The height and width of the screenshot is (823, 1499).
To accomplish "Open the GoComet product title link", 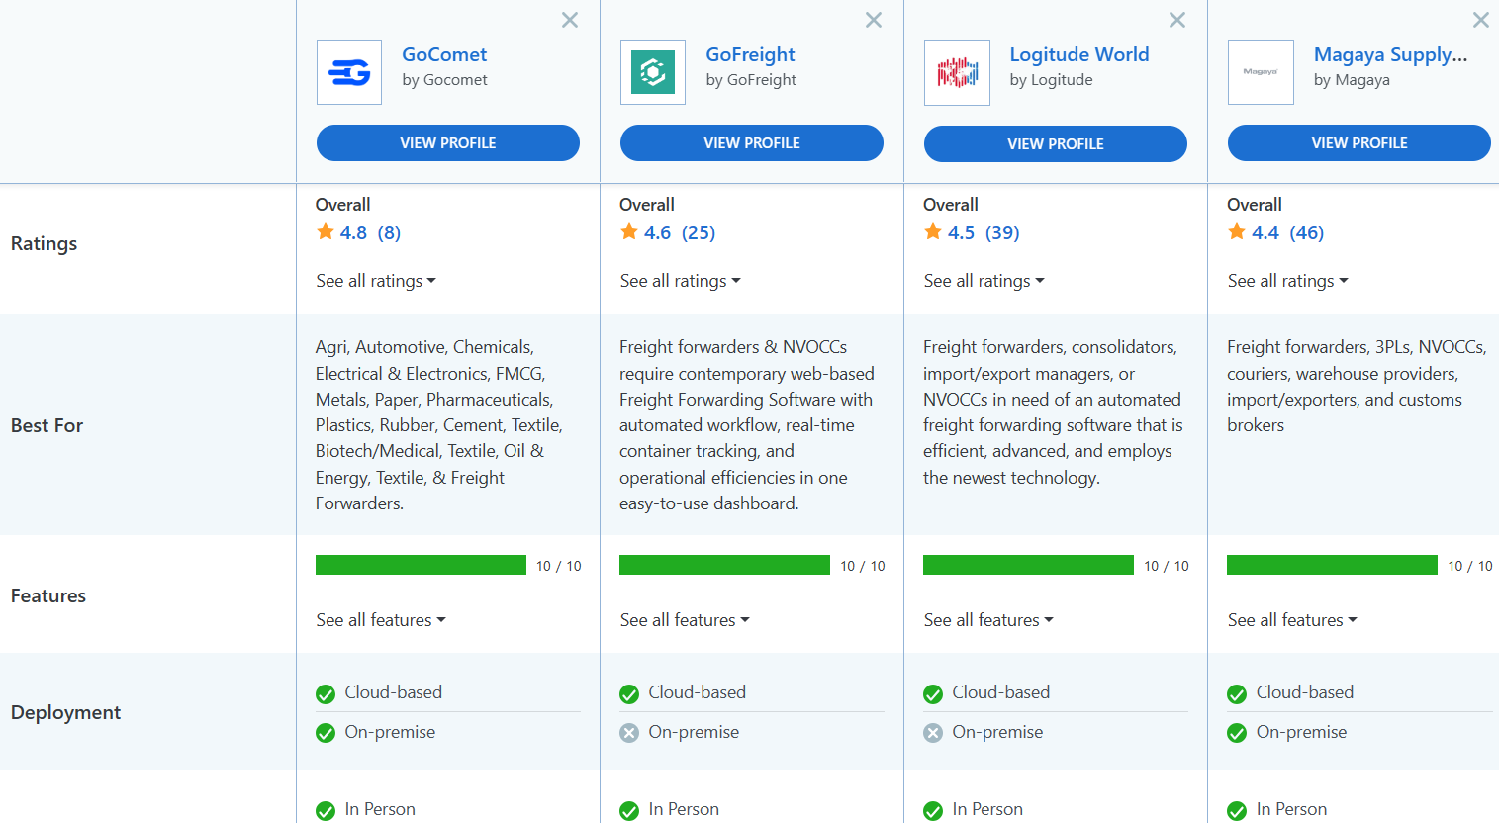I will click(444, 54).
